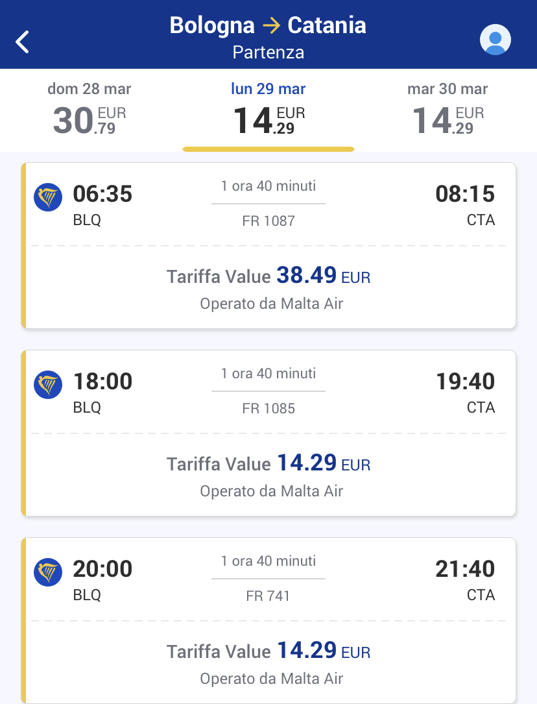Click Ryanair logo on 18:00 flight

pyautogui.click(x=48, y=384)
